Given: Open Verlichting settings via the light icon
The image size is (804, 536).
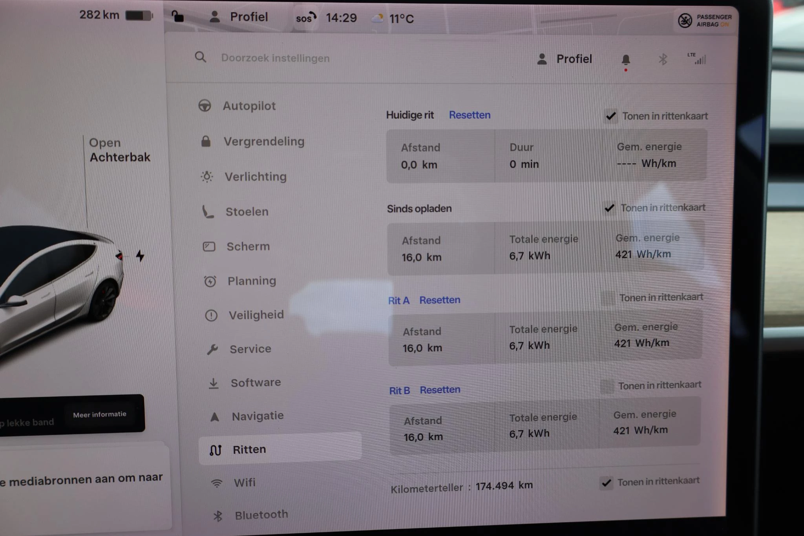Looking at the screenshot, I should click(207, 177).
